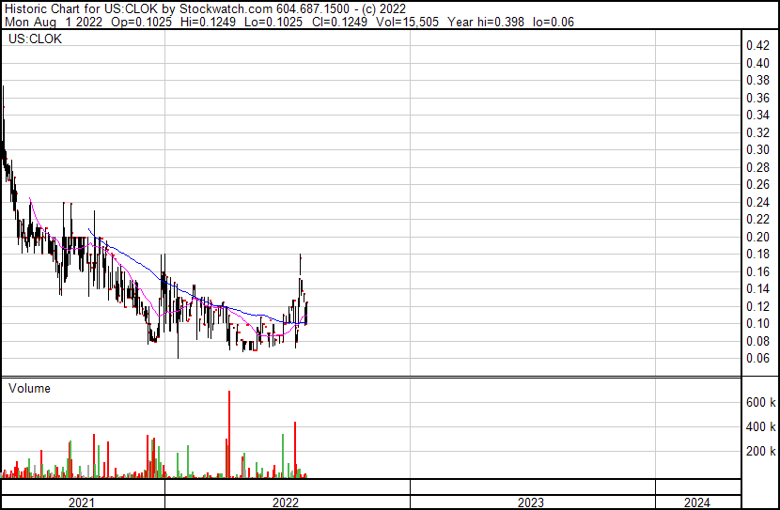Click the 0.16 price axis label

758,271
